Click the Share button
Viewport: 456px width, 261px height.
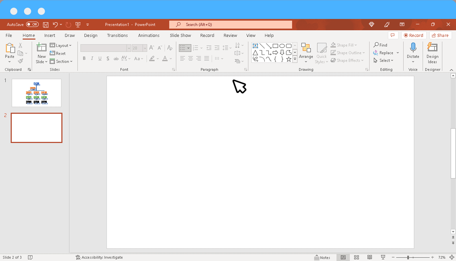440,35
